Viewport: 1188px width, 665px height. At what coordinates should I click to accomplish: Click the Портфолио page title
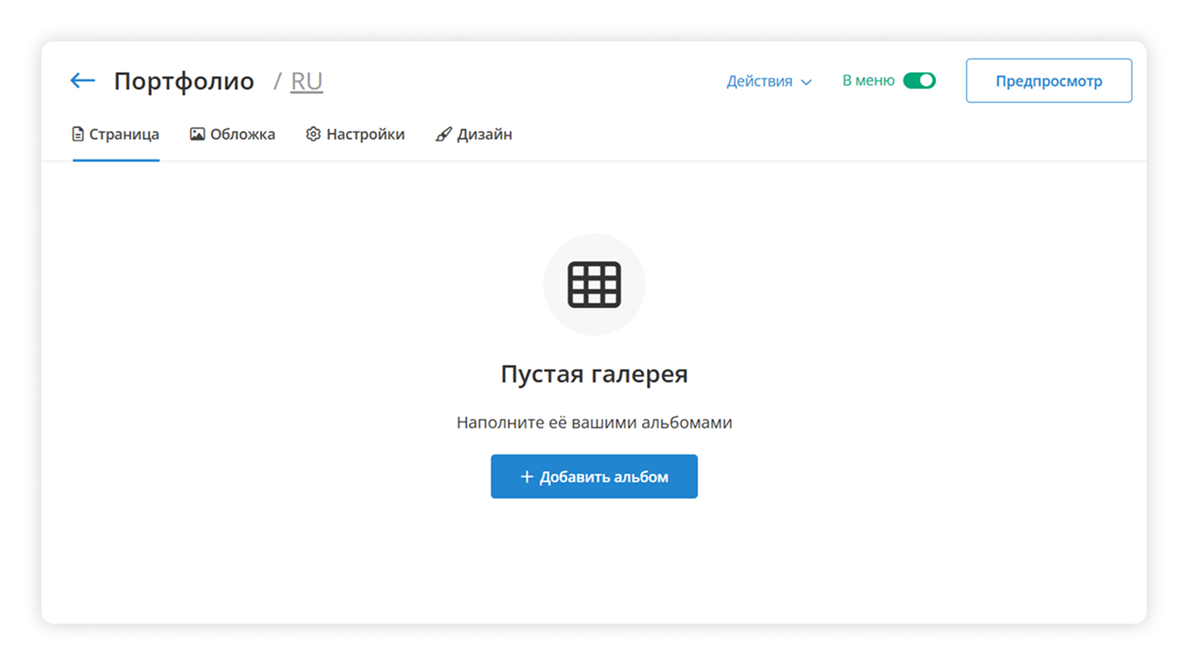(184, 81)
